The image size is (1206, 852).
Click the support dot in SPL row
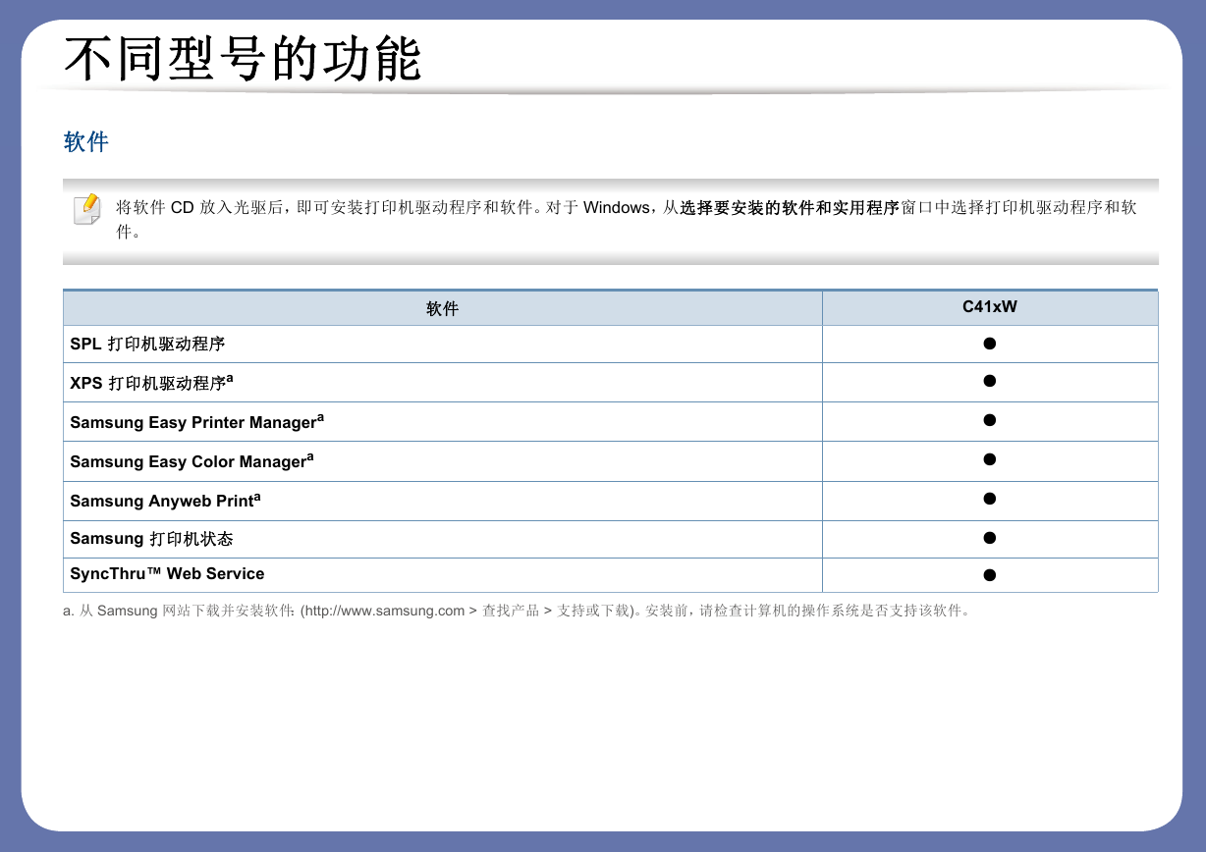click(990, 344)
